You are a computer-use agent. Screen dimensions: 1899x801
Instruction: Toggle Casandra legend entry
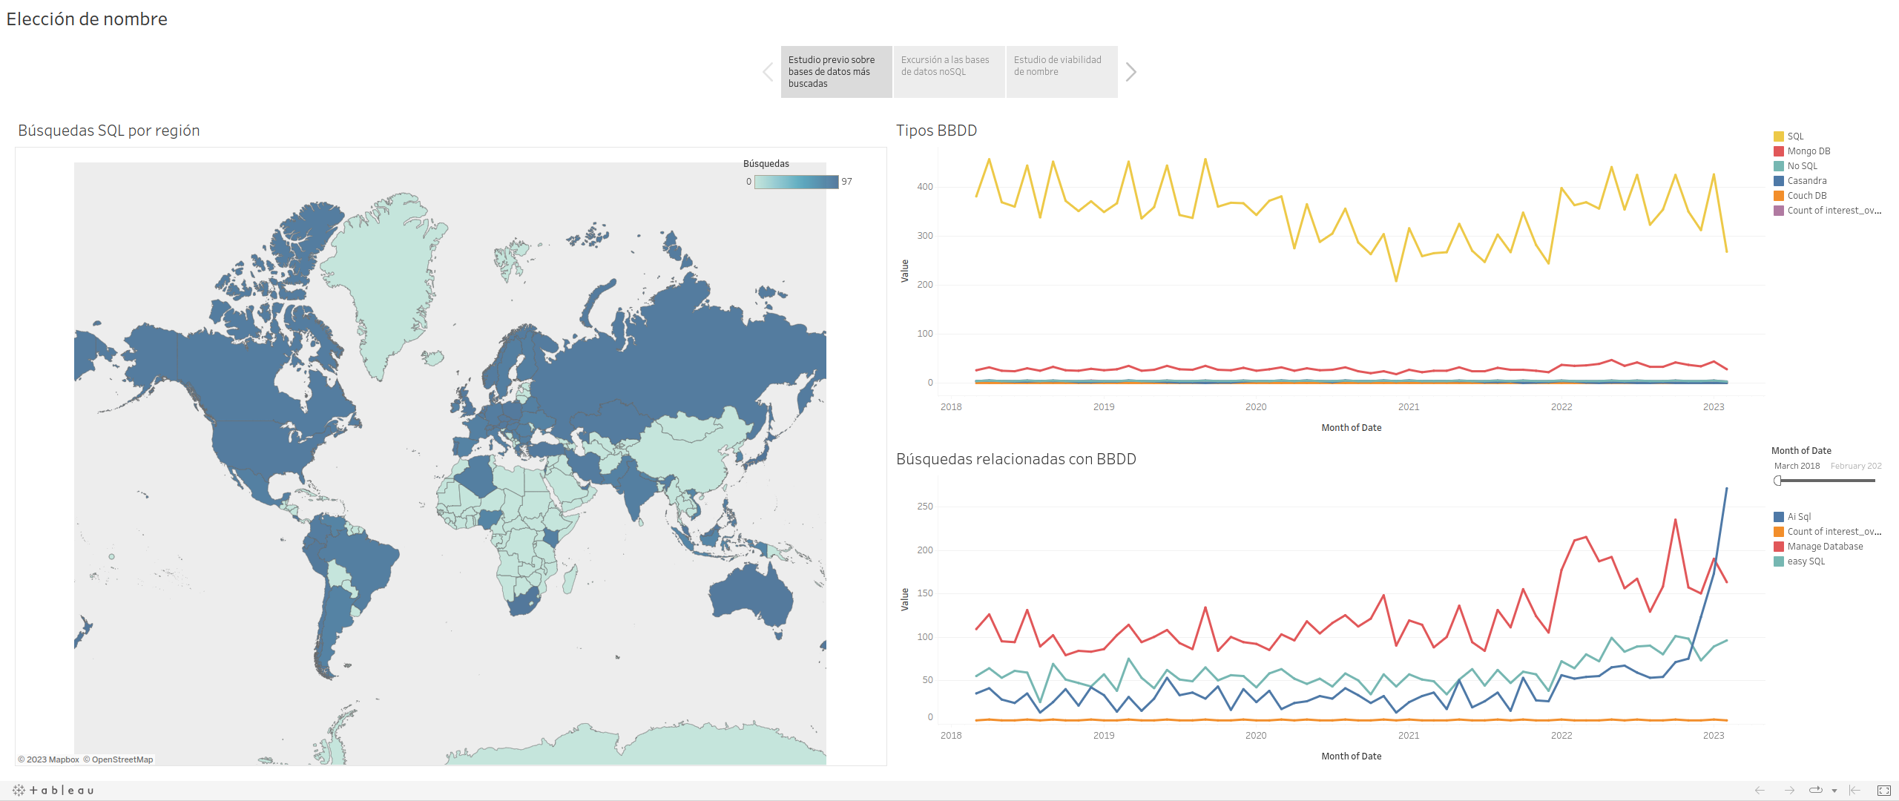pos(1806,181)
